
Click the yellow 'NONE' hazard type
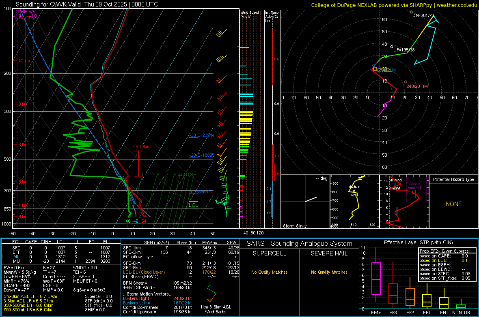pyautogui.click(x=453, y=204)
